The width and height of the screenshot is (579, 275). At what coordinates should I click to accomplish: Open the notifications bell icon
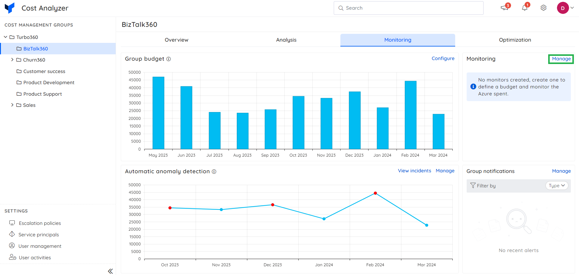point(525,8)
